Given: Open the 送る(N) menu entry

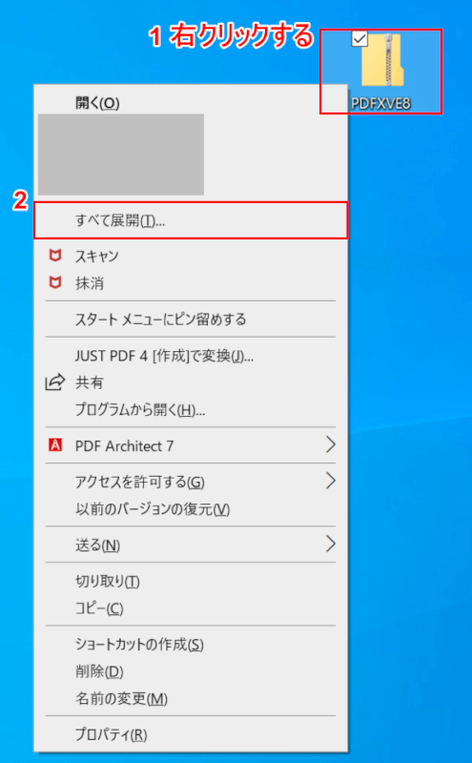Looking at the screenshot, I should coord(191,545).
